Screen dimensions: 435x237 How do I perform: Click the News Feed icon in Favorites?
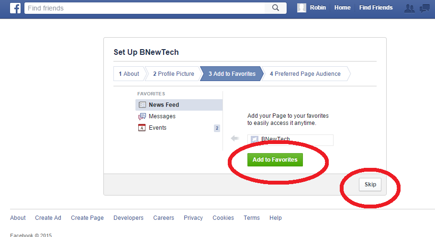[x=142, y=105]
